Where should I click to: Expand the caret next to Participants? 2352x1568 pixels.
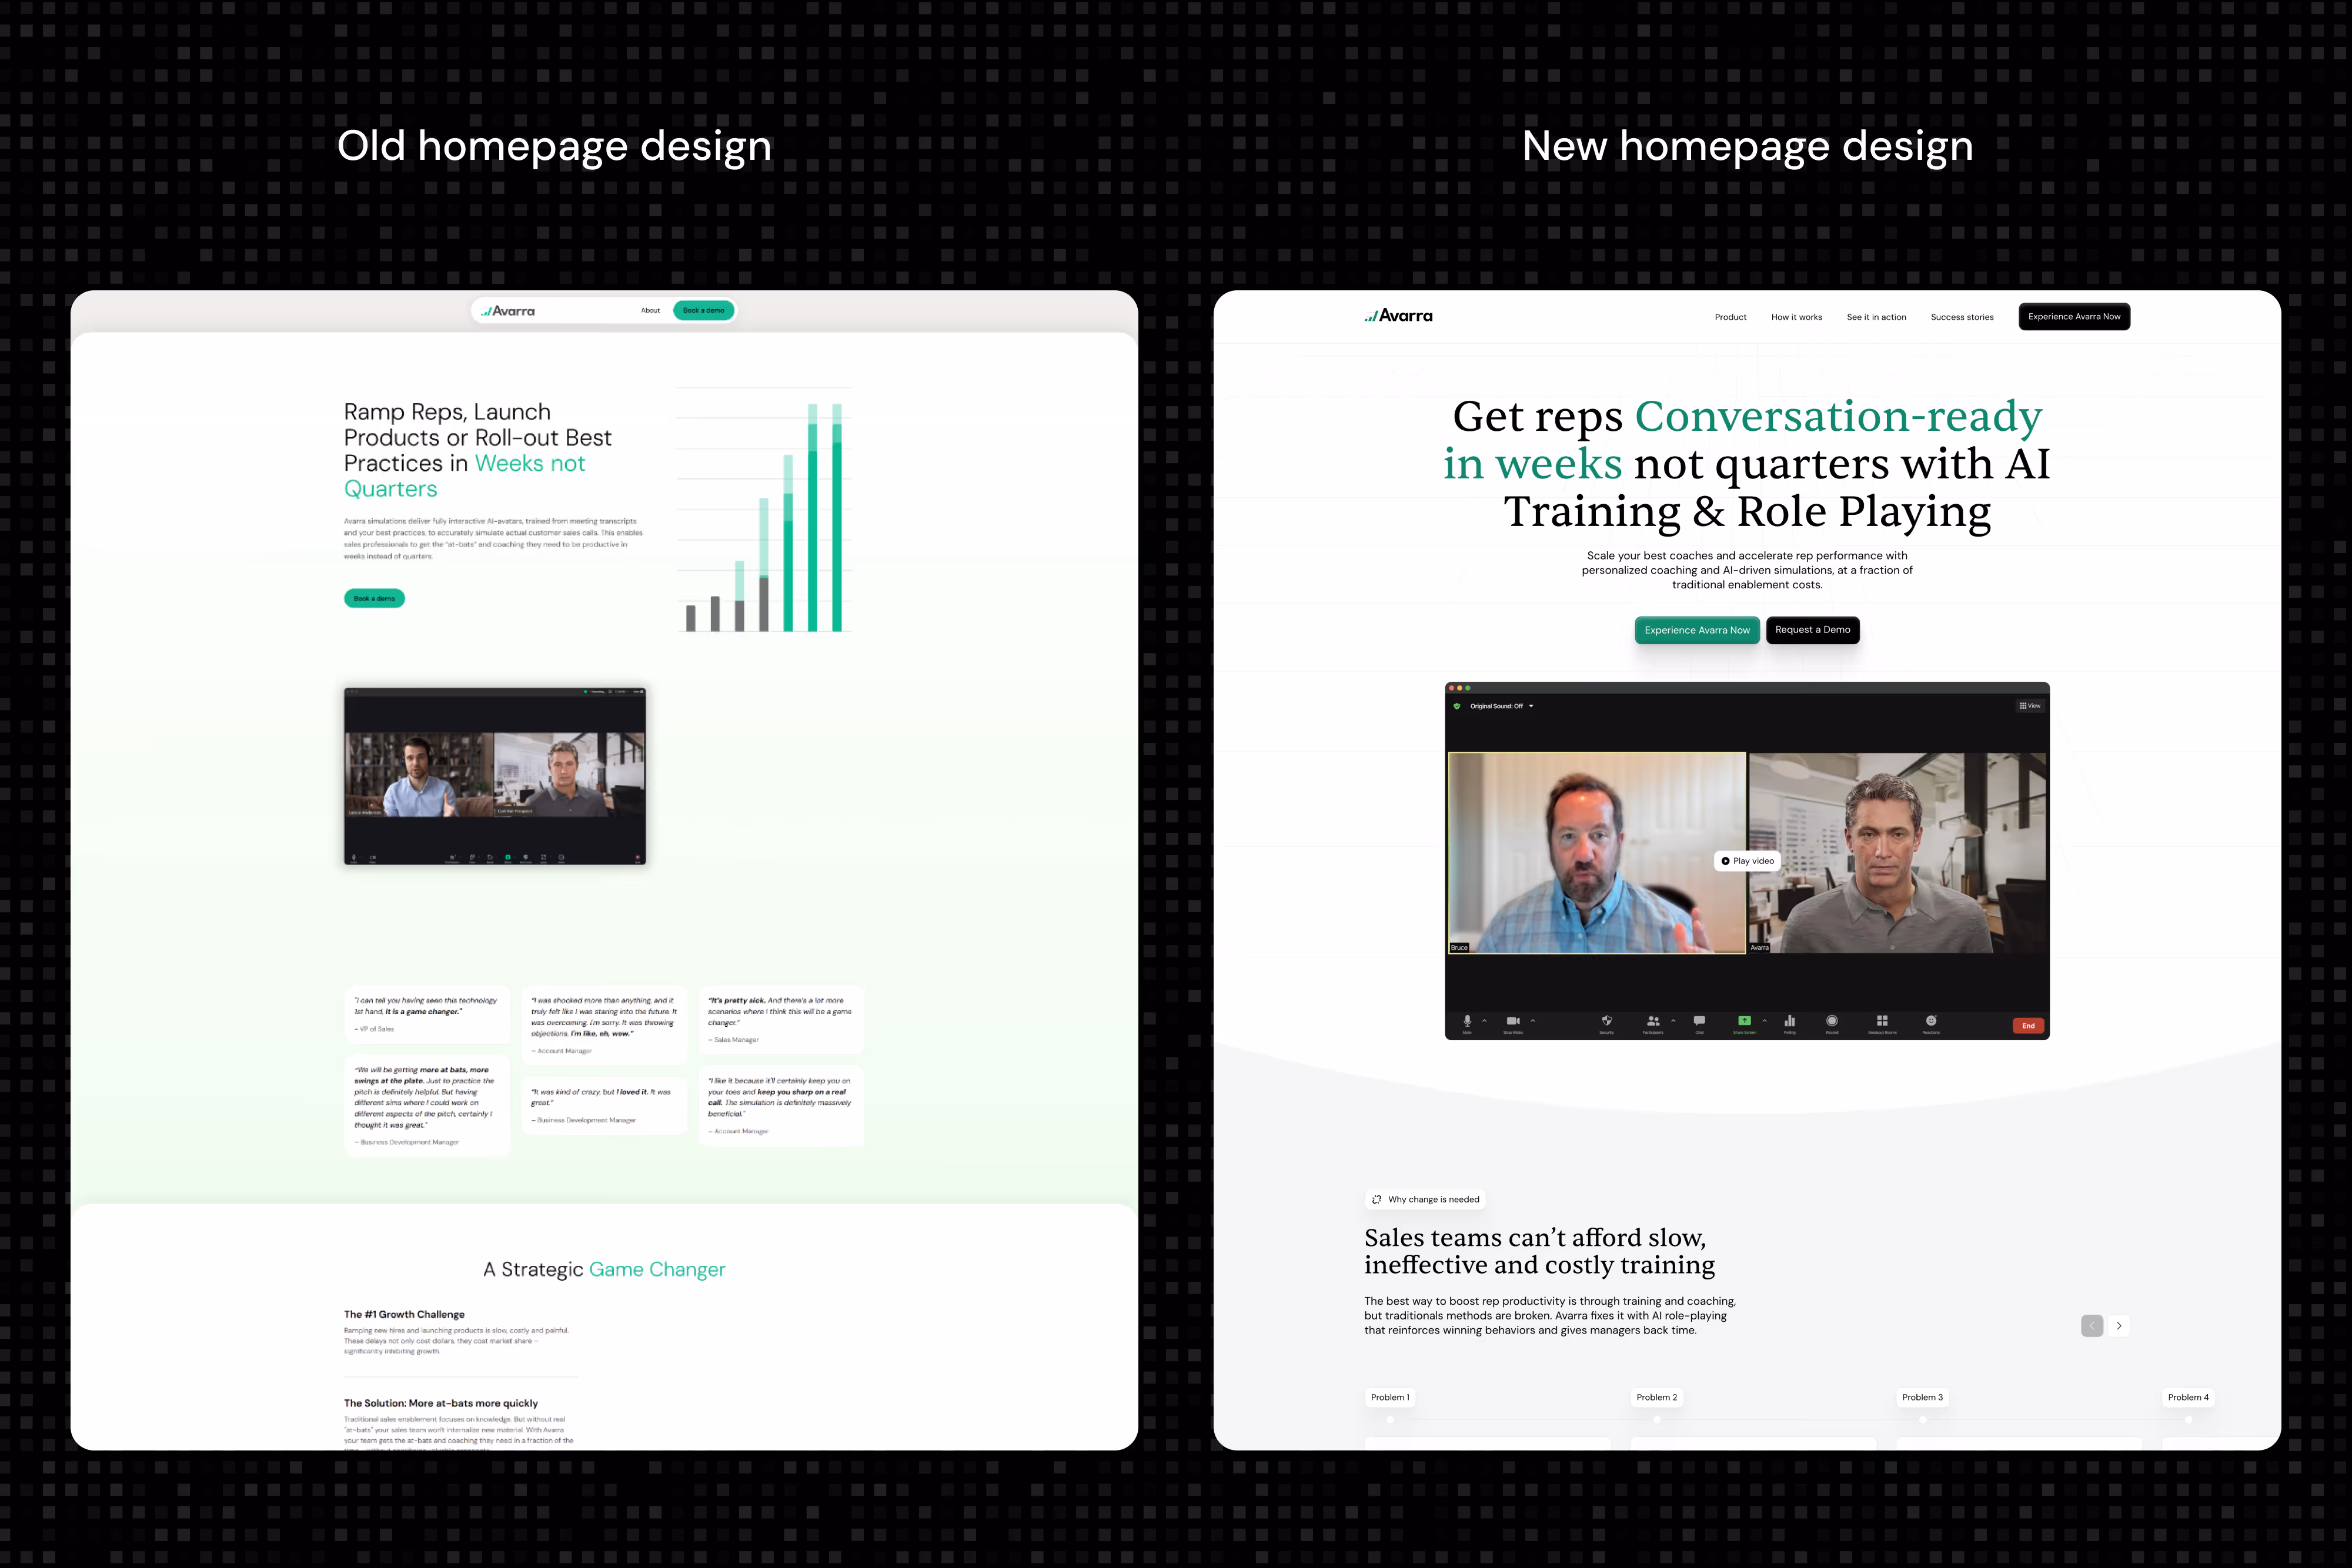tap(1673, 1021)
